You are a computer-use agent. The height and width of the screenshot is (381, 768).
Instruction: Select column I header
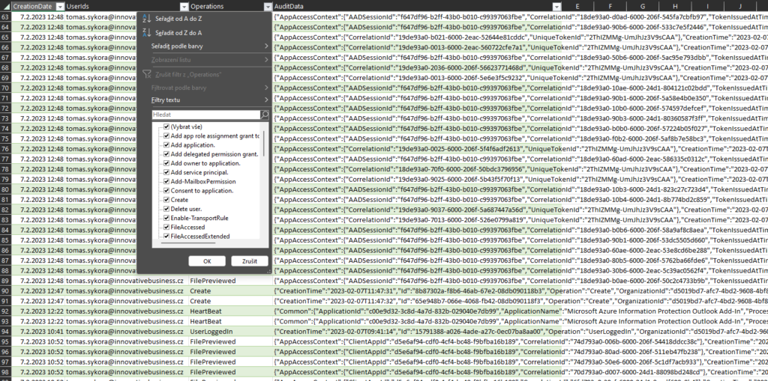707,6
